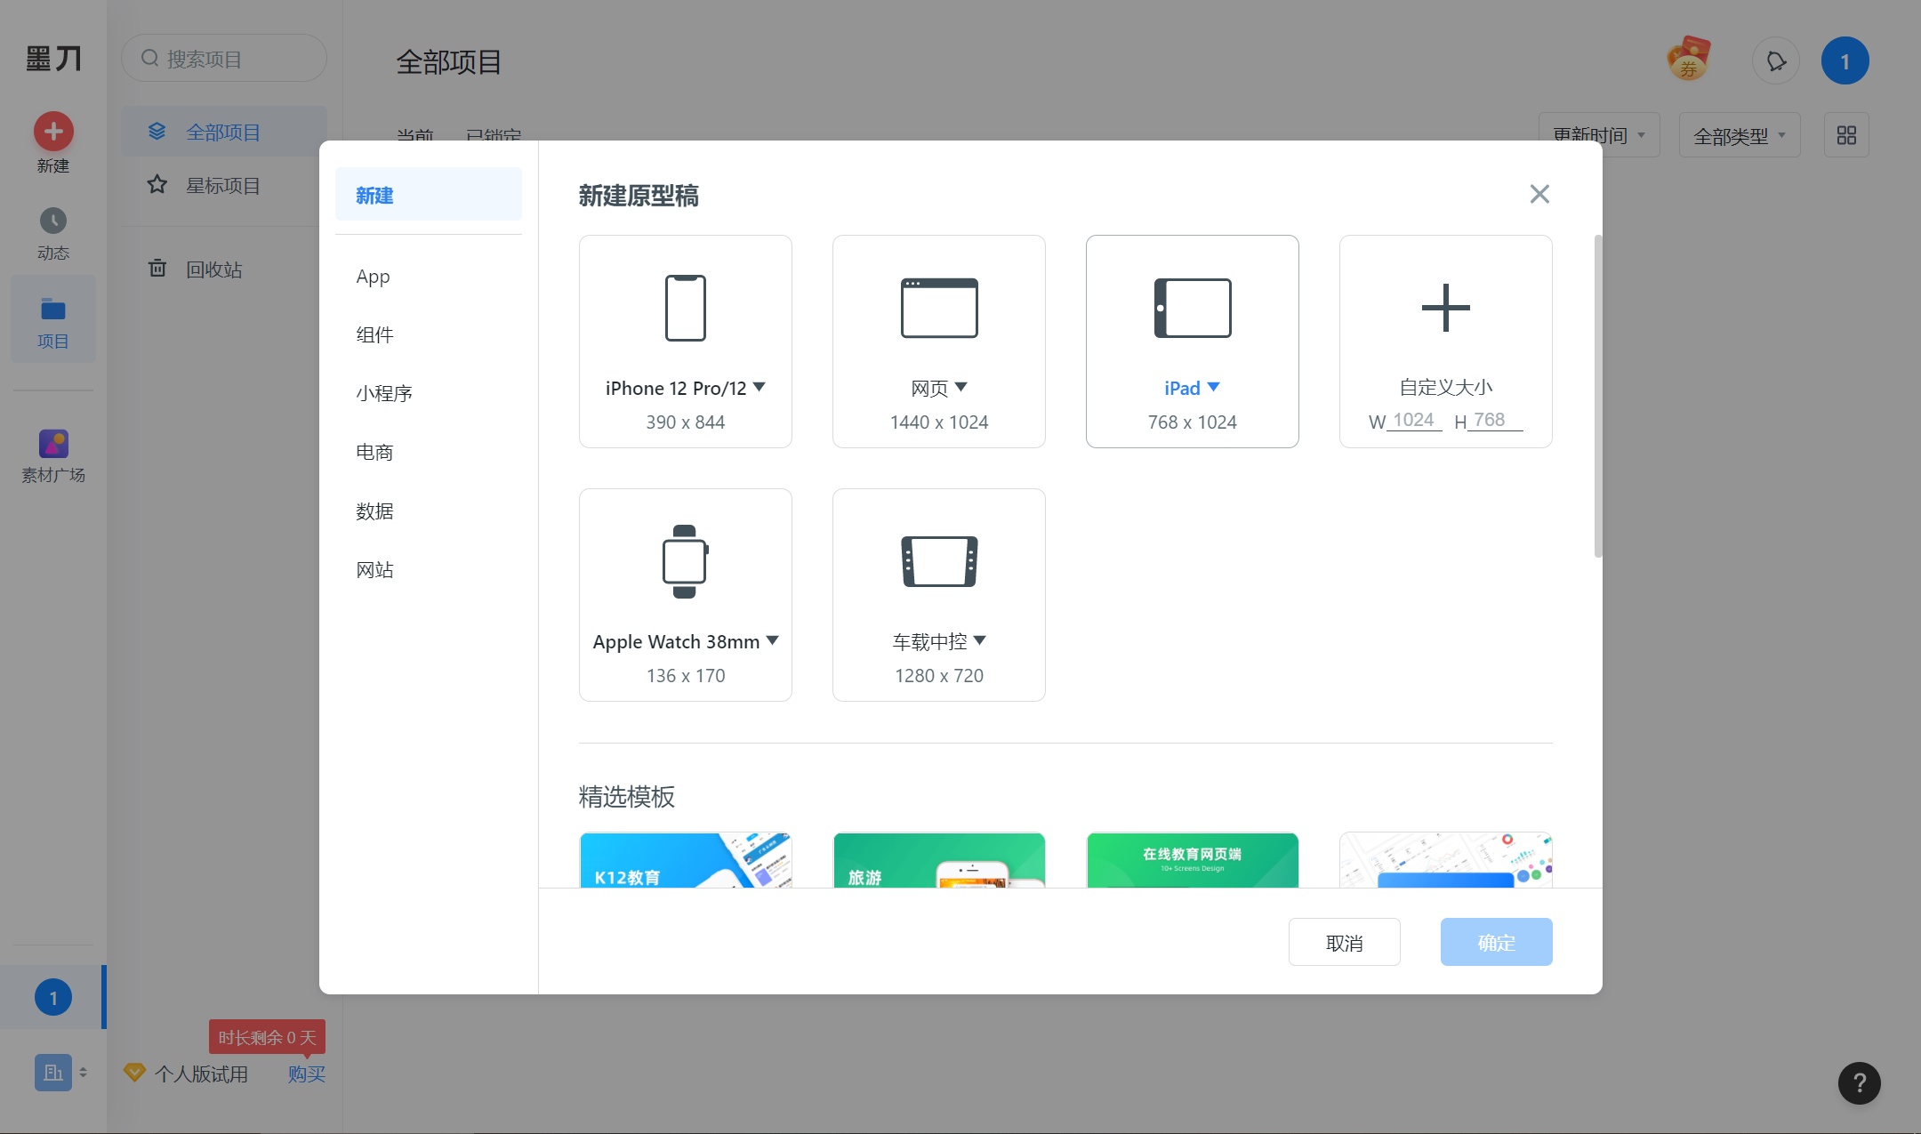This screenshot has height=1134, width=1921.
Task: Choose the web page browser icon
Action: point(938,308)
